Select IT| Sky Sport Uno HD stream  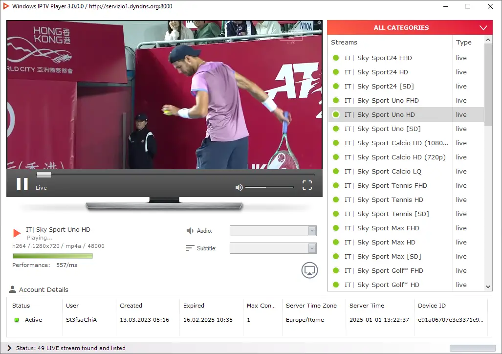point(406,114)
